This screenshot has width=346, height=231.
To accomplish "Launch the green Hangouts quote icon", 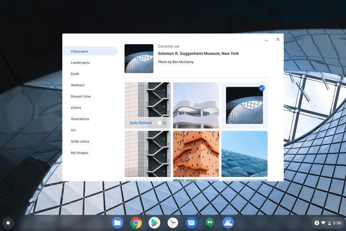I will click(210, 223).
